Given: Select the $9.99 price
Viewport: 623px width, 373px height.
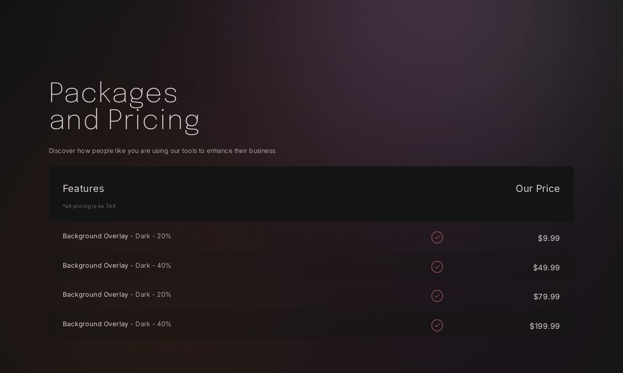Looking at the screenshot, I should (549, 238).
